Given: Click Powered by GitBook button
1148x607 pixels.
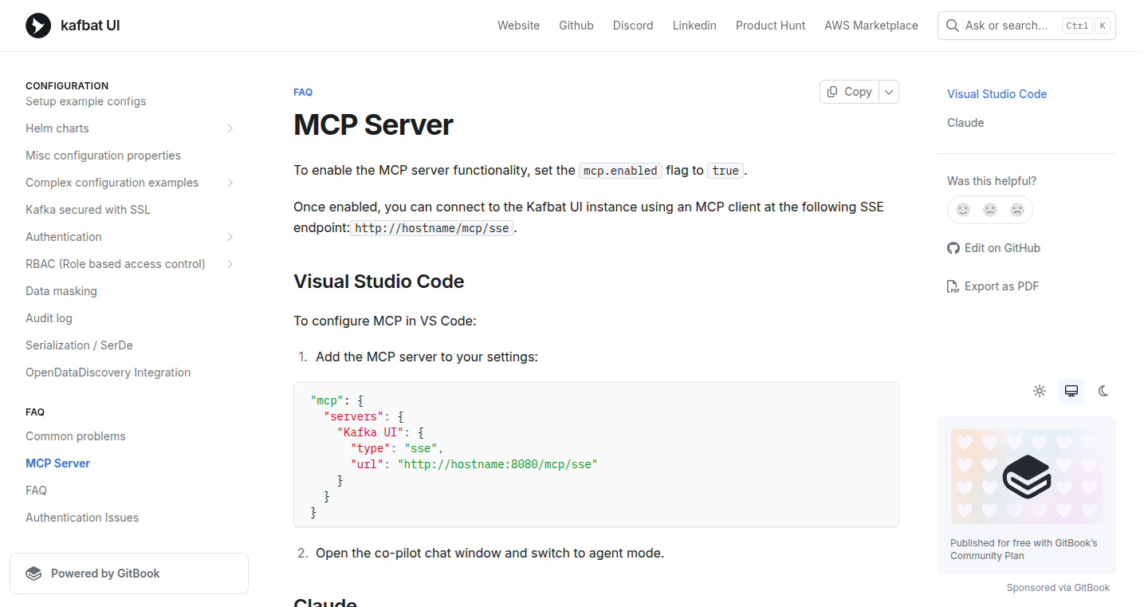Looking at the screenshot, I should pyautogui.click(x=129, y=573).
